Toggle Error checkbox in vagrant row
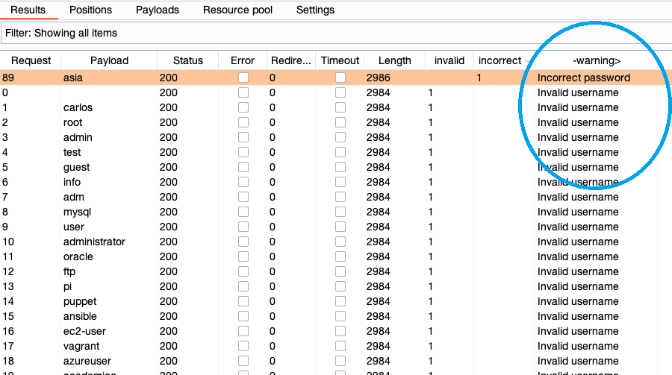This screenshot has width=672, height=375. 243,346
